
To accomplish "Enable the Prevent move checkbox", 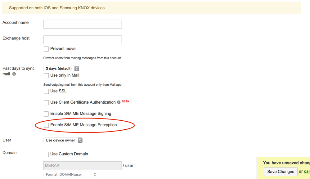I will (x=46, y=49).
